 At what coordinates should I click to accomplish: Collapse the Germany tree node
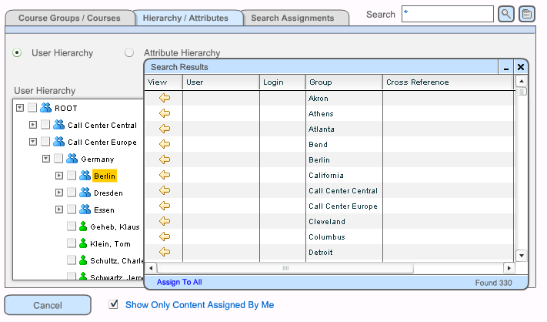pyautogui.click(x=46, y=159)
